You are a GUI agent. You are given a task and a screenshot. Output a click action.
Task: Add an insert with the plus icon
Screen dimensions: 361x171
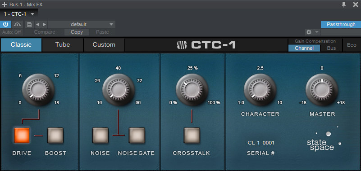coord(4,4)
